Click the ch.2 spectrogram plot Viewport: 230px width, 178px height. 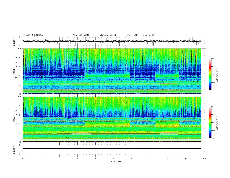[112, 119]
